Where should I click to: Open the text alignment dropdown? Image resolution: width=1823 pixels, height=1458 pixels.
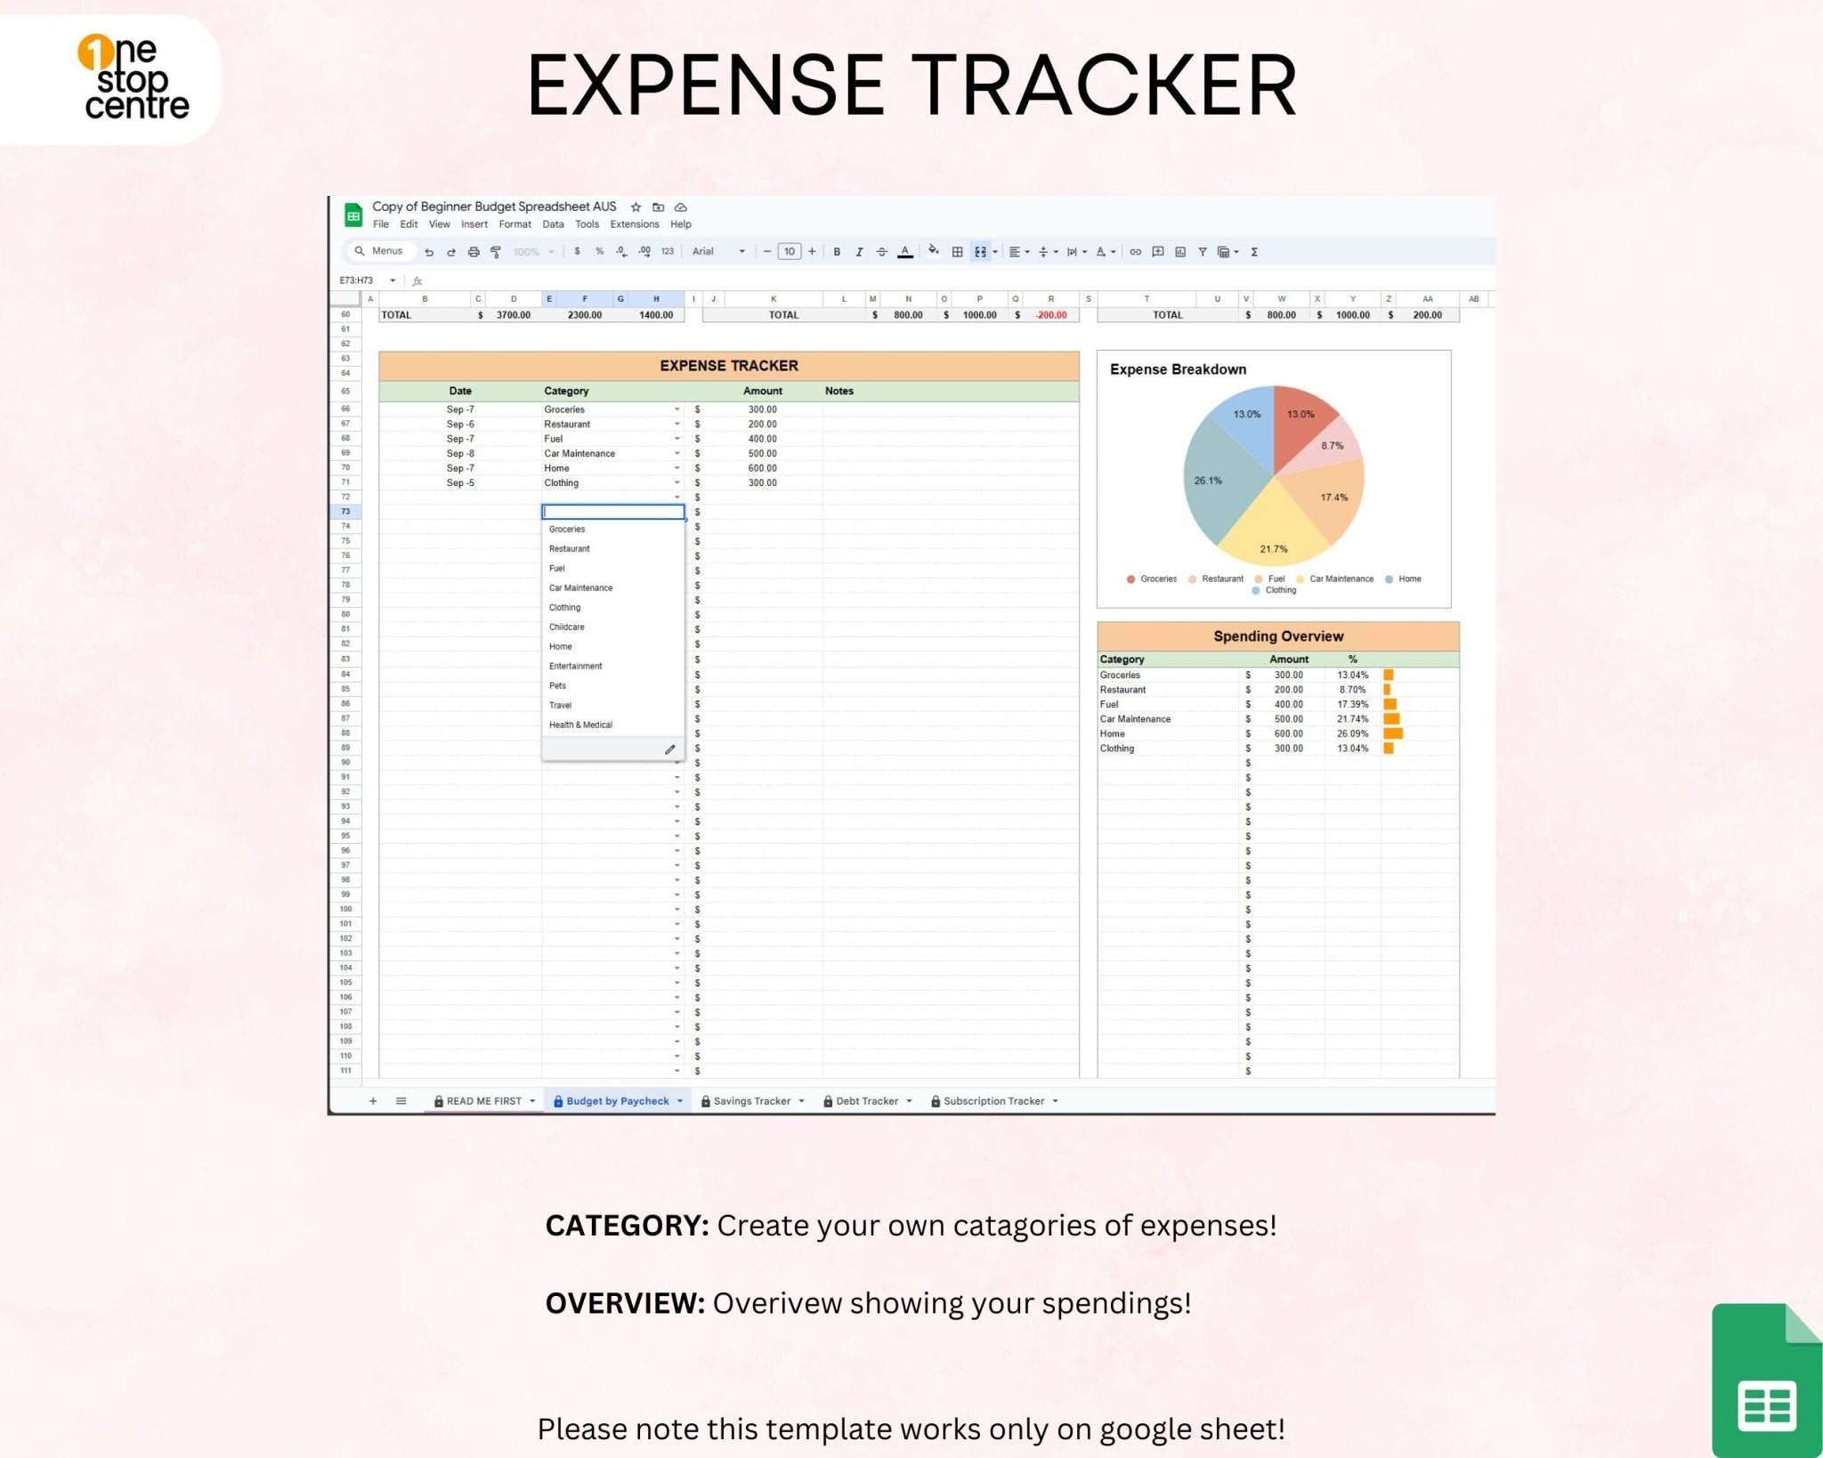[1019, 252]
